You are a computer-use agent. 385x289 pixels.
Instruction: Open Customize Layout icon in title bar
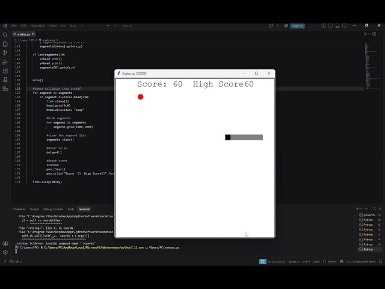tap(324, 25)
